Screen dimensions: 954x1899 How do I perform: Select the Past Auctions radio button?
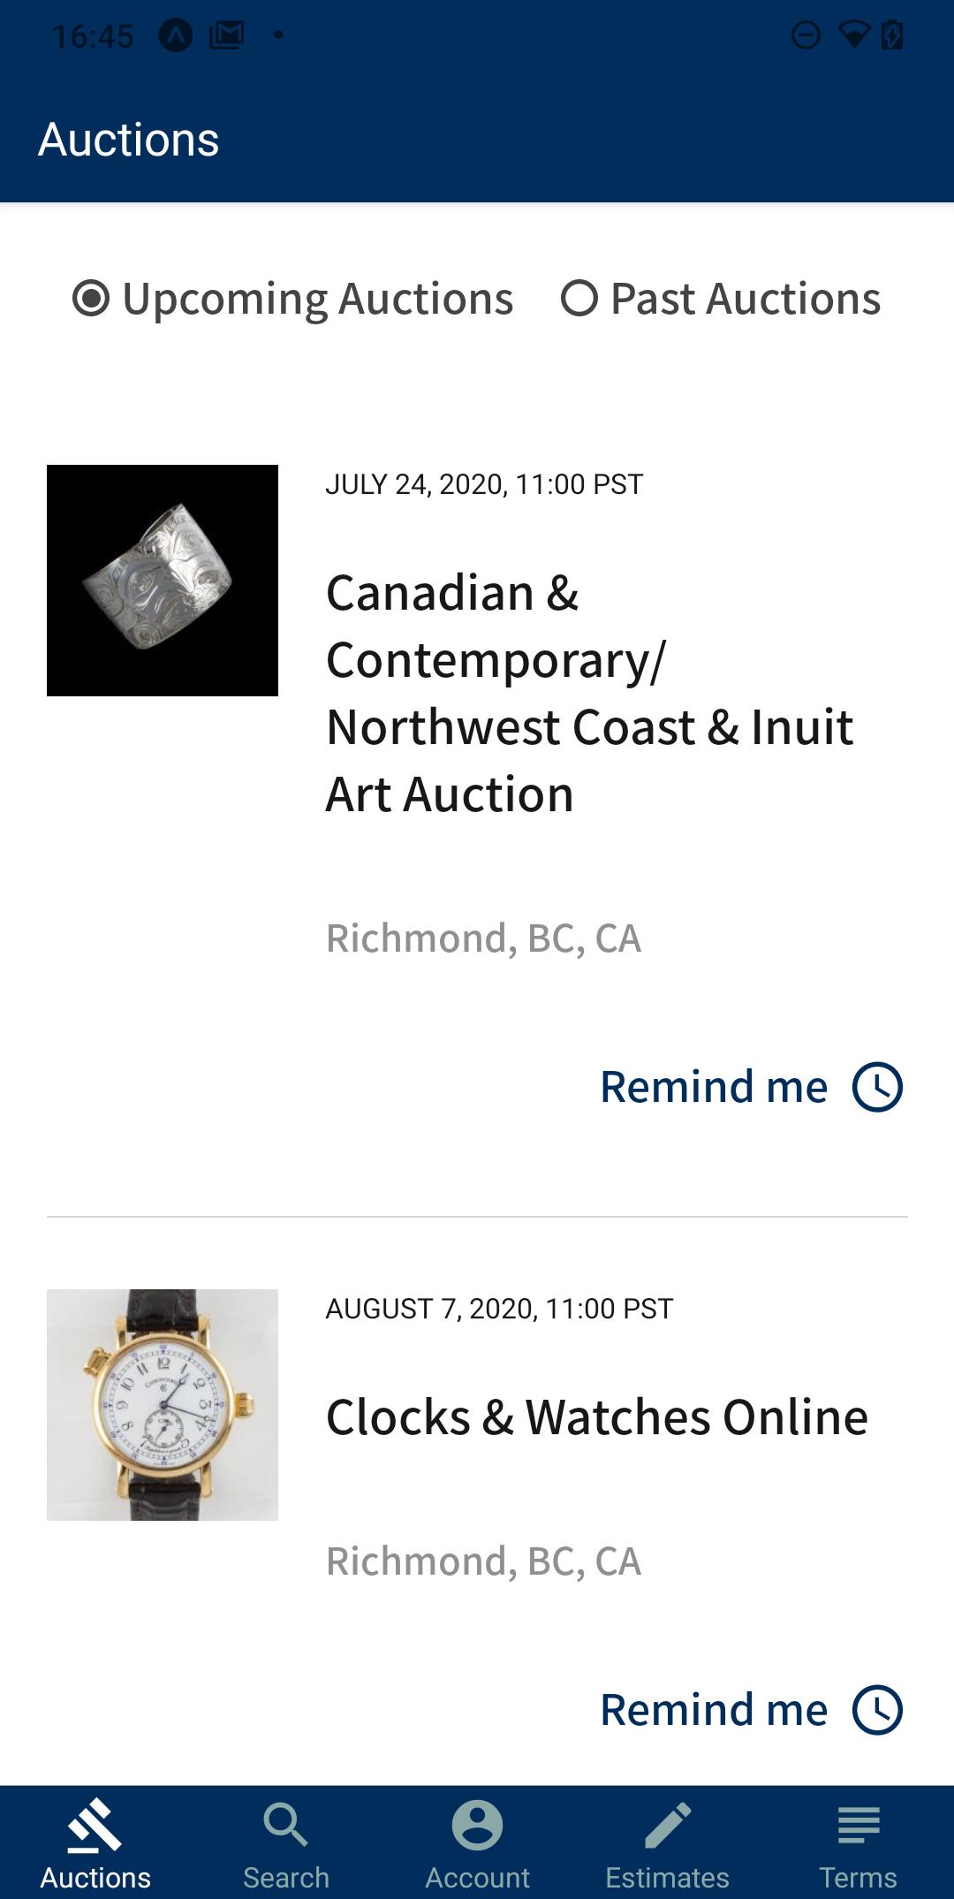[x=579, y=298]
